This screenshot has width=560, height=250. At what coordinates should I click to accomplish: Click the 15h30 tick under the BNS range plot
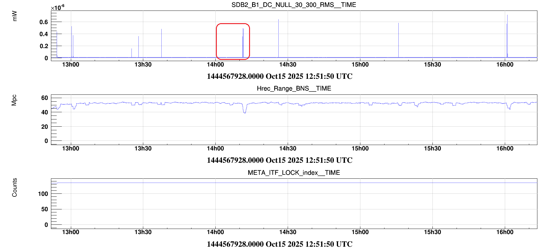click(432, 149)
